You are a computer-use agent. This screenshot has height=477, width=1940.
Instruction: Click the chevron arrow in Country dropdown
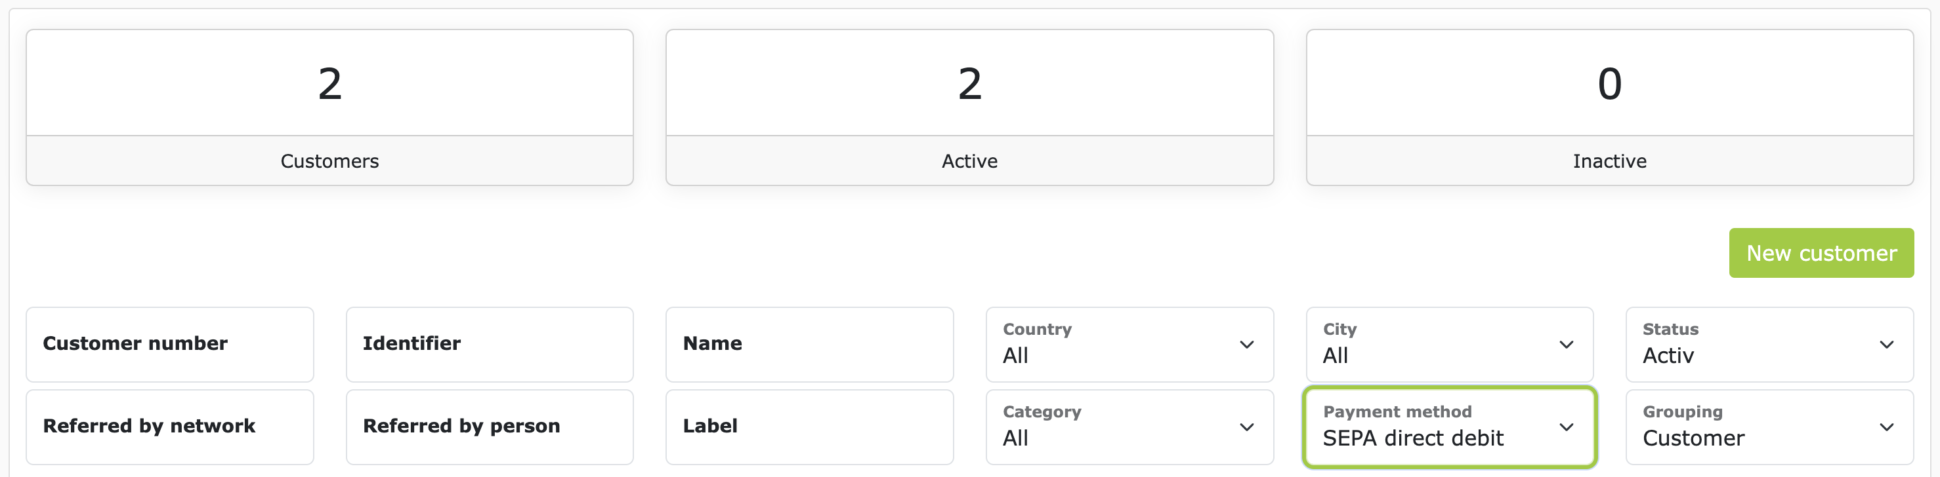pos(1246,345)
